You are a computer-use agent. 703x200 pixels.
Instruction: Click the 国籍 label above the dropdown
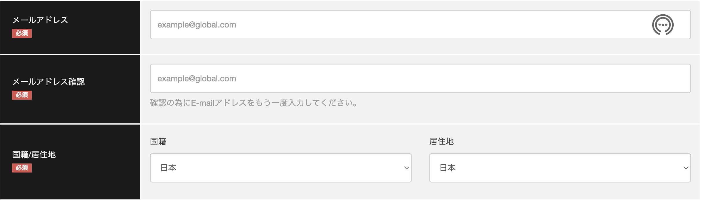(158, 142)
